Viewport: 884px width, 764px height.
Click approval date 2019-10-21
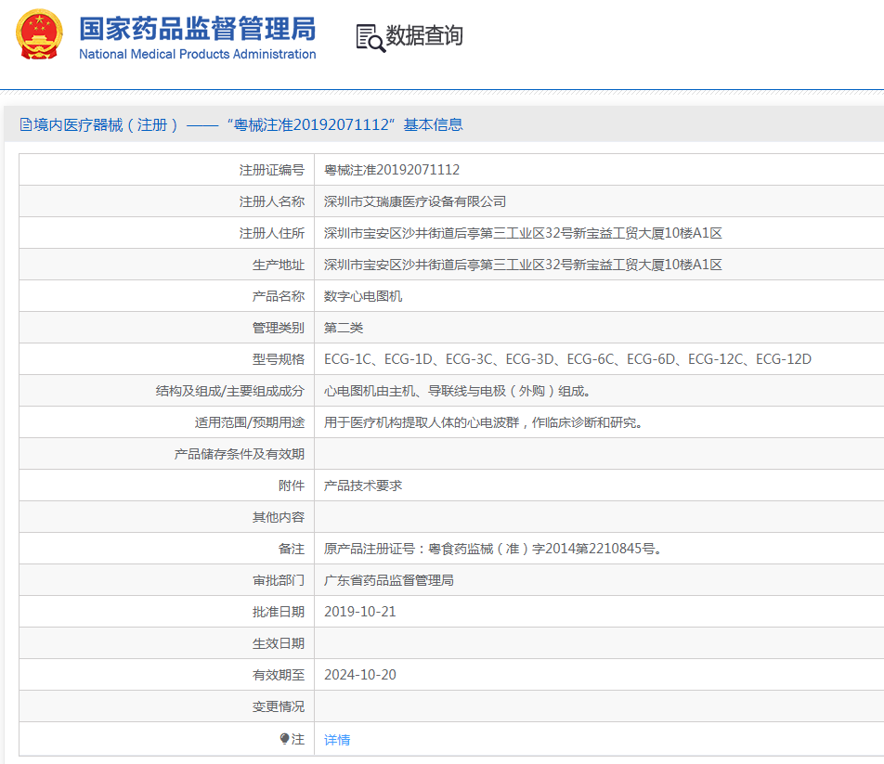(x=360, y=612)
